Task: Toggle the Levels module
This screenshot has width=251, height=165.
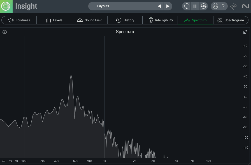Action: pyautogui.click(x=54, y=20)
